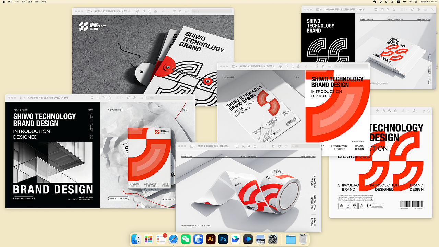Open Safari from the Dock
This screenshot has height=247, width=439.
tap(173, 239)
